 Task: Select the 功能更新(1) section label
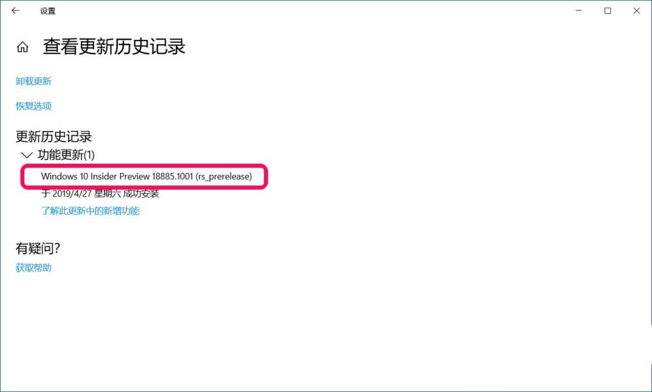pyautogui.click(x=66, y=155)
